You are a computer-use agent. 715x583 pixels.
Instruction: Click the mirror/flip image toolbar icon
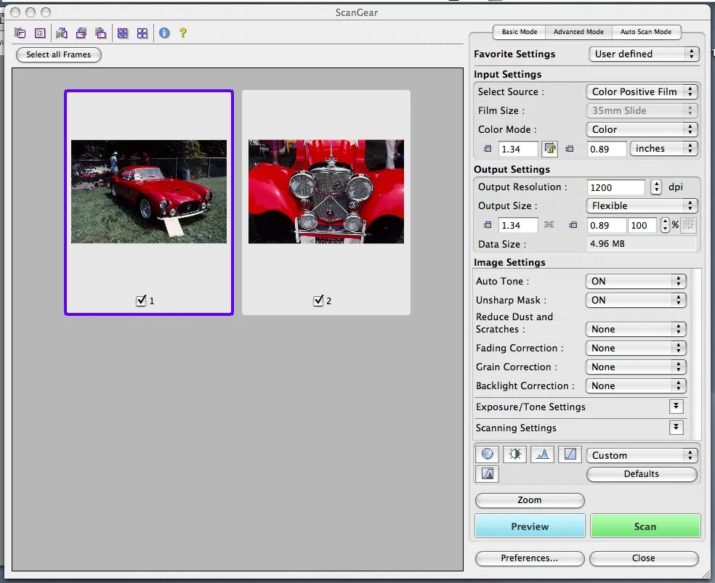[62, 33]
